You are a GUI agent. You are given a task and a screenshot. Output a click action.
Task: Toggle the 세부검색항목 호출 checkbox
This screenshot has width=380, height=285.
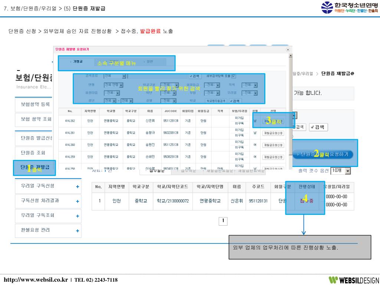coord(234,76)
